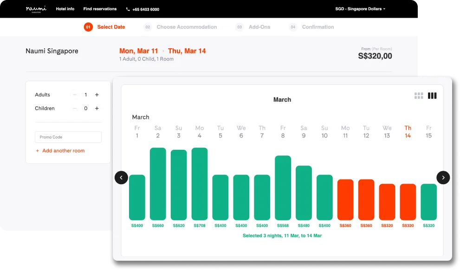Click the Fr 15 date header
The image size is (460, 270).
pos(428,132)
